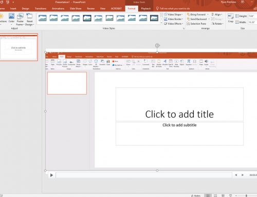
Task: Open the Video Border dropdown
Action: click(173, 19)
